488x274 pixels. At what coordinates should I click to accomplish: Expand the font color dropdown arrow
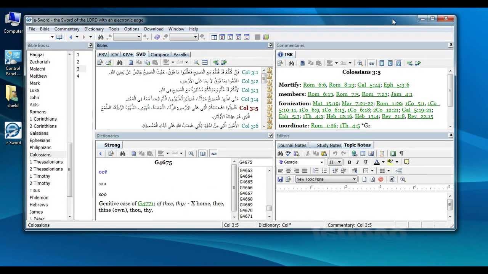pos(383,162)
